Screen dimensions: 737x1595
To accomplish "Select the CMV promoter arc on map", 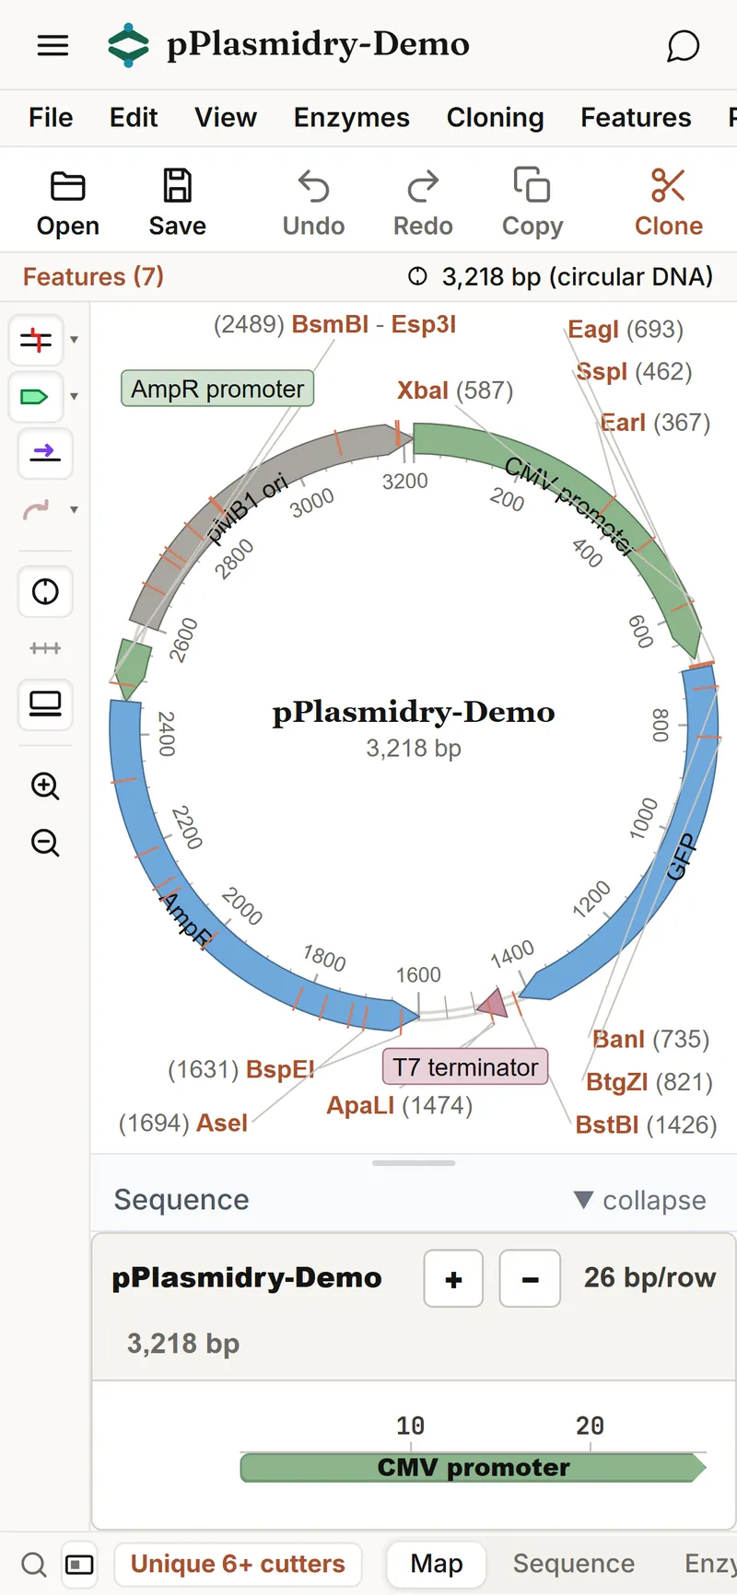I will pos(590,504).
